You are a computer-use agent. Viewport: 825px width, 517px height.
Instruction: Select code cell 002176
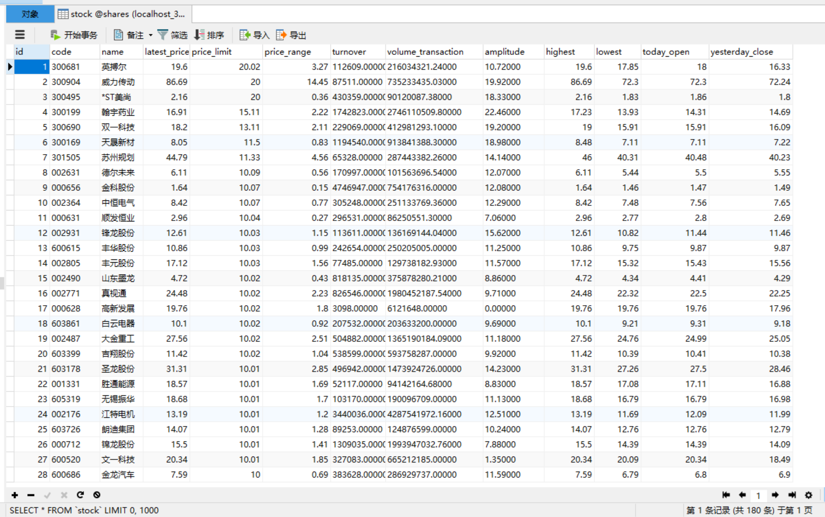(x=75, y=414)
